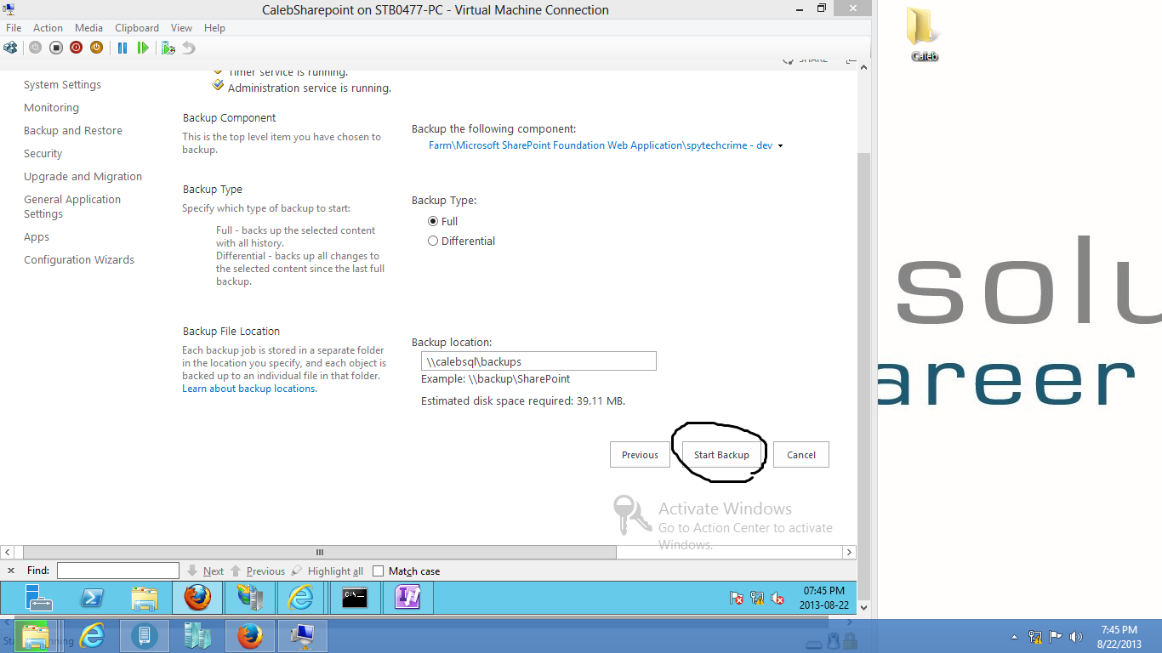Select the Differential backup type
Screen dimensions: 1162x653
point(433,241)
